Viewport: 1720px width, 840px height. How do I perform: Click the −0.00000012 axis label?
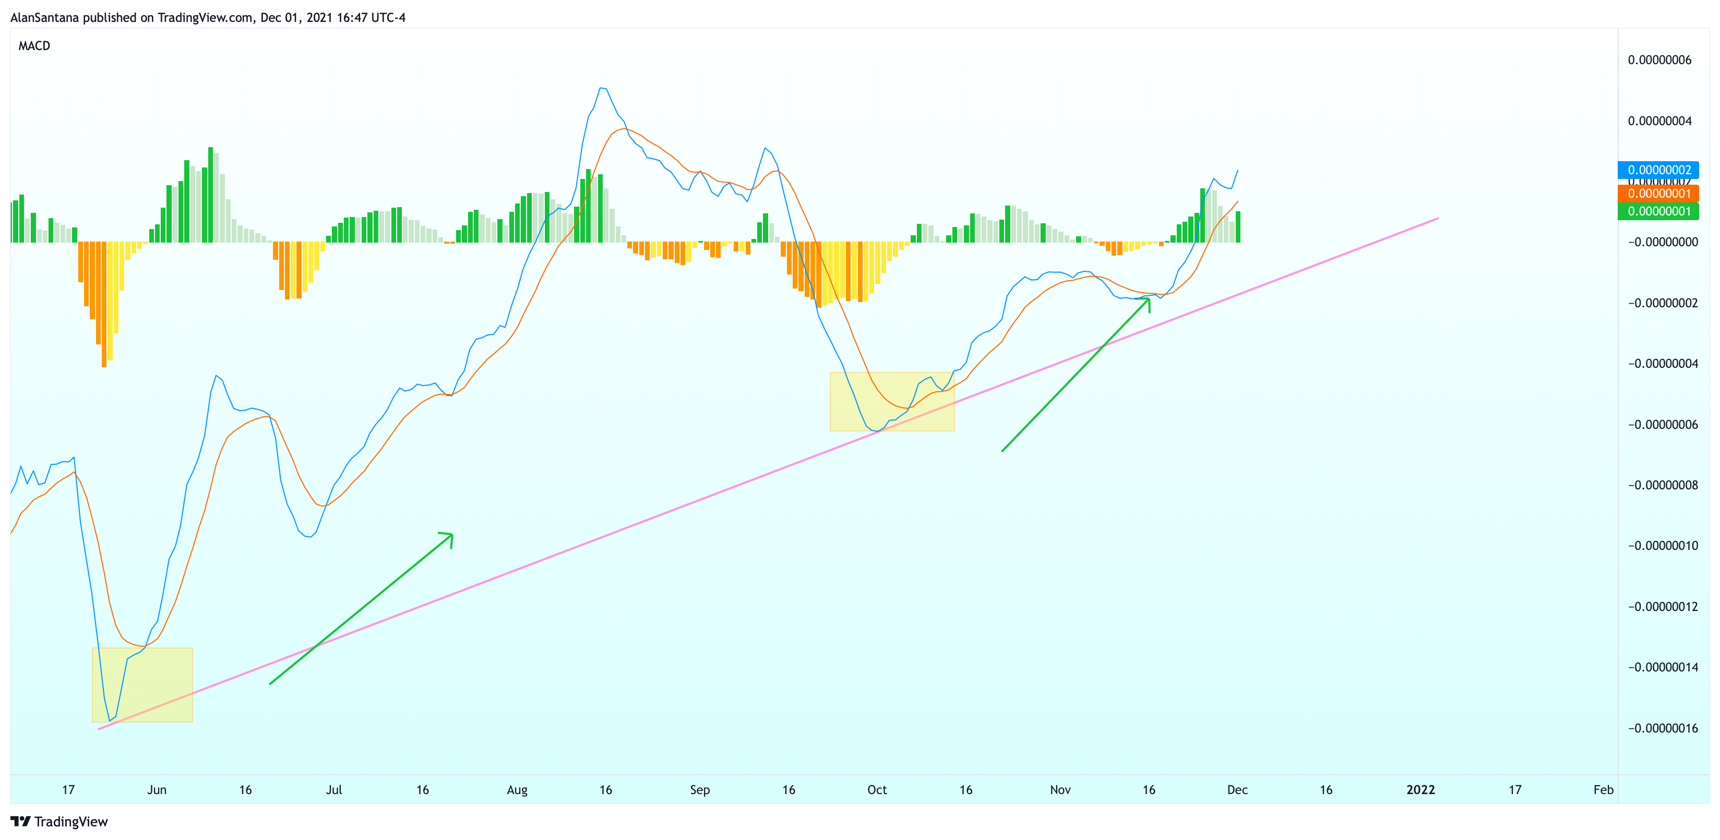tap(1663, 607)
